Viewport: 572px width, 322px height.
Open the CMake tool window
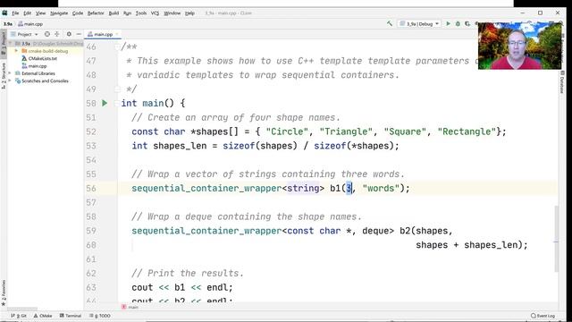pos(43,316)
